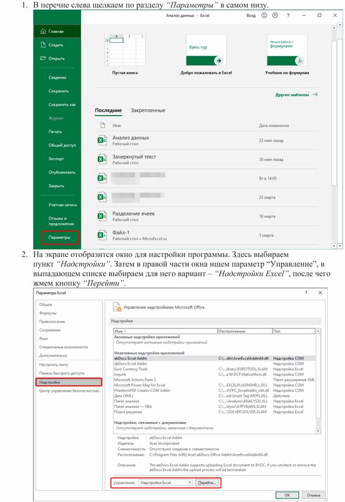
Task: Switch to Закрепленные tab
Action: [148, 110]
